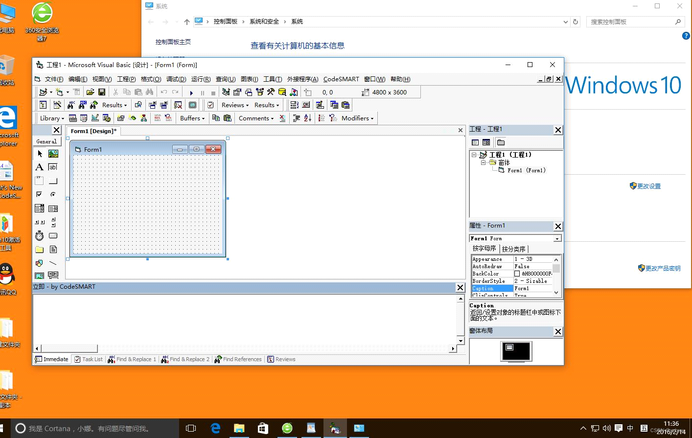Click the Save Project toolbar icon
The height and width of the screenshot is (438, 692).
(x=101, y=92)
